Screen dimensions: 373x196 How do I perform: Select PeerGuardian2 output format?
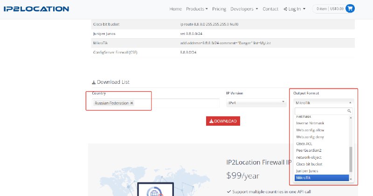click(x=309, y=150)
